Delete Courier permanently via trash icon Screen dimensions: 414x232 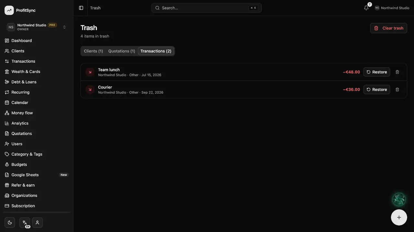click(x=398, y=90)
